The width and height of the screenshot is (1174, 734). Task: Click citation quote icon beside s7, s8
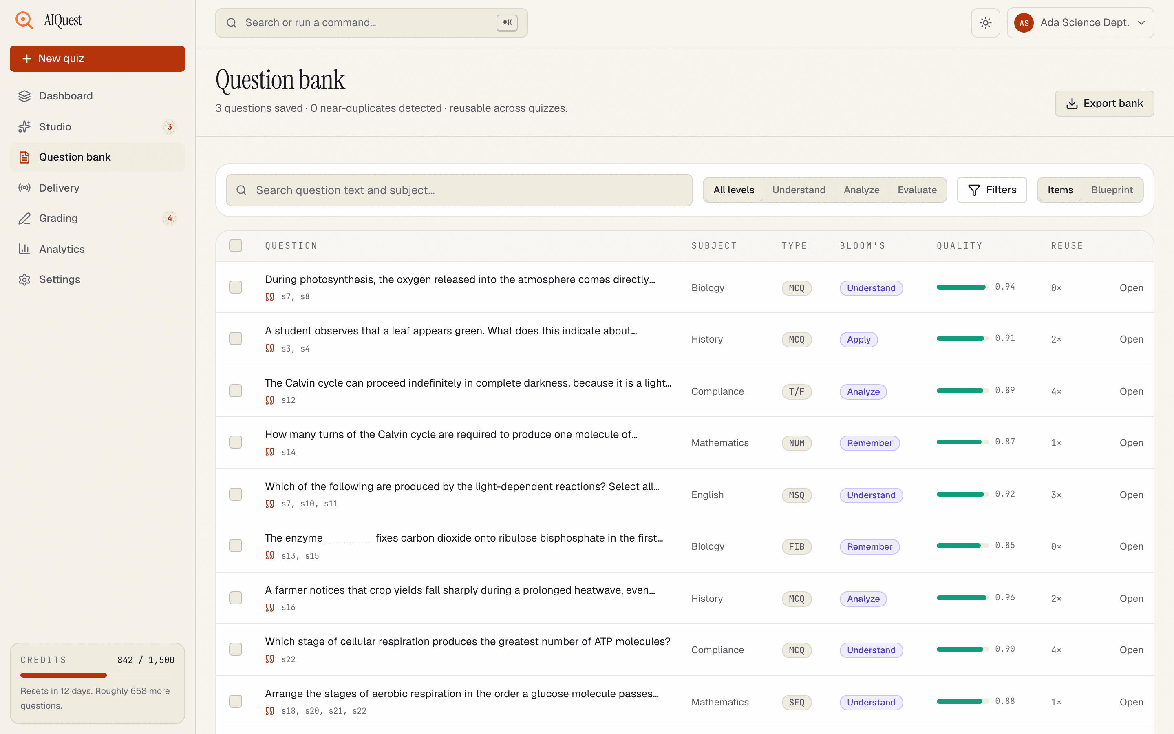(x=270, y=296)
